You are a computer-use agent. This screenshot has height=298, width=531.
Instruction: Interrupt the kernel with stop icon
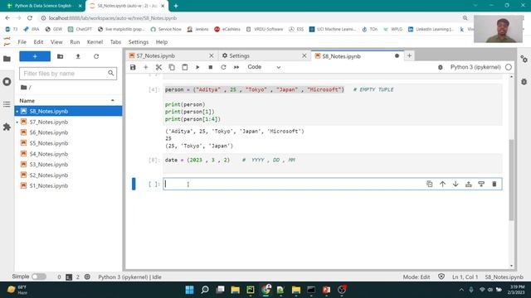[x=210, y=67]
